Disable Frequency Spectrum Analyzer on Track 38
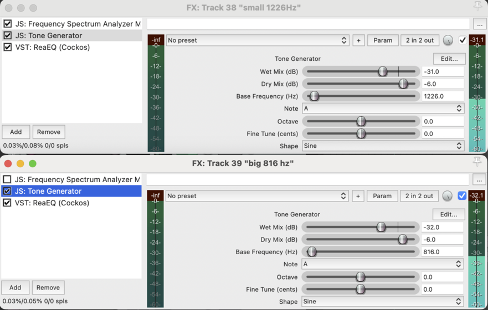Screen dimensions: 488x310 8,24
